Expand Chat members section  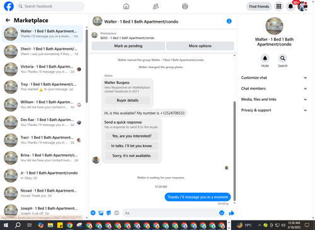pyautogui.click(x=274, y=88)
